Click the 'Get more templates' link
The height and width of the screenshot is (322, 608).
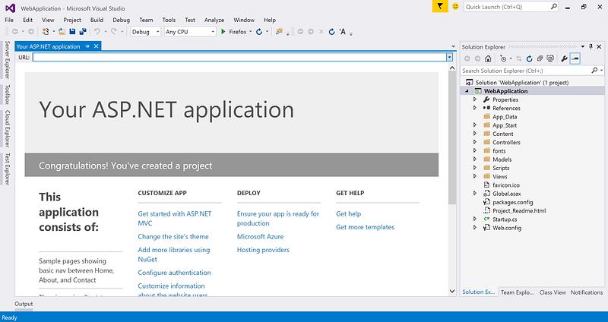[366, 227]
